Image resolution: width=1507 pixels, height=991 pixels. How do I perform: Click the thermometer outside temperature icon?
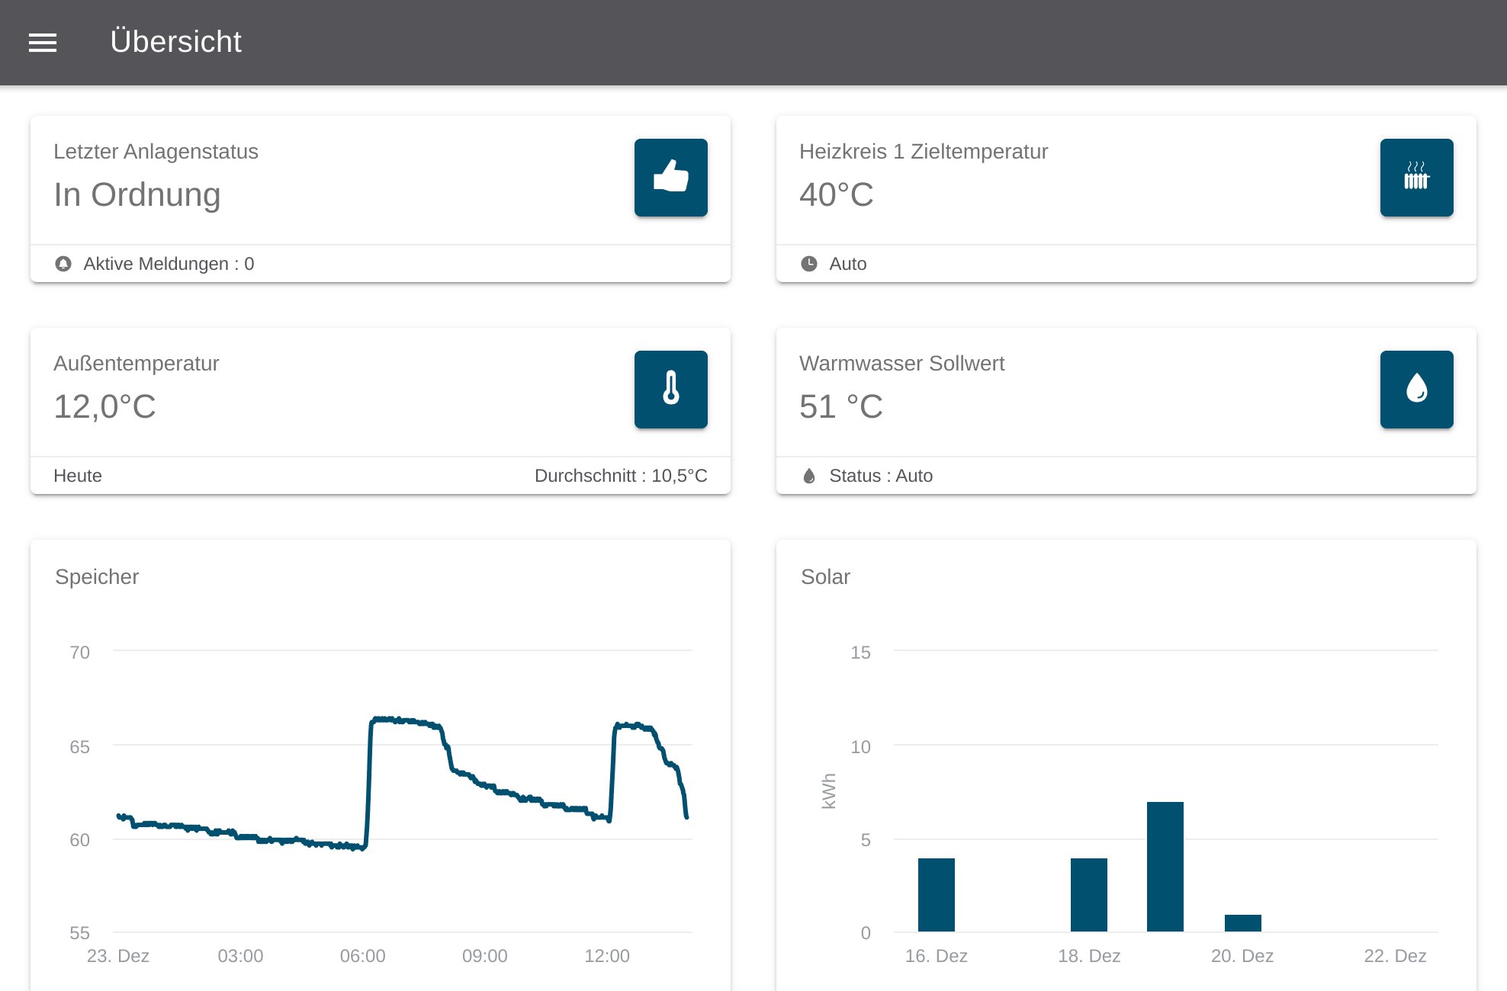click(x=670, y=389)
